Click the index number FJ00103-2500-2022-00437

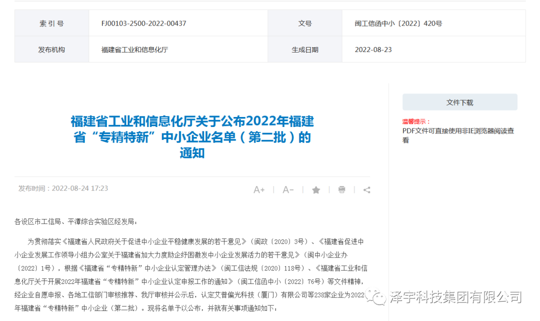[x=143, y=23]
